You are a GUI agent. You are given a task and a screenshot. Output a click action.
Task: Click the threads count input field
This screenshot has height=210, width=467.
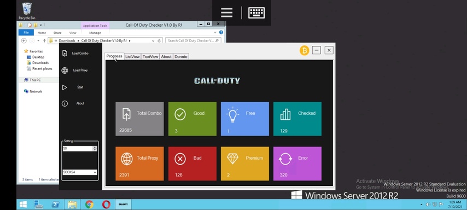pyautogui.click(x=78, y=148)
